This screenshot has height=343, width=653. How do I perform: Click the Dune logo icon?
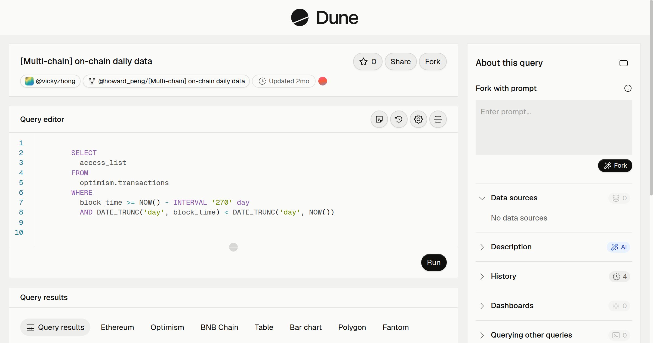click(300, 18)
